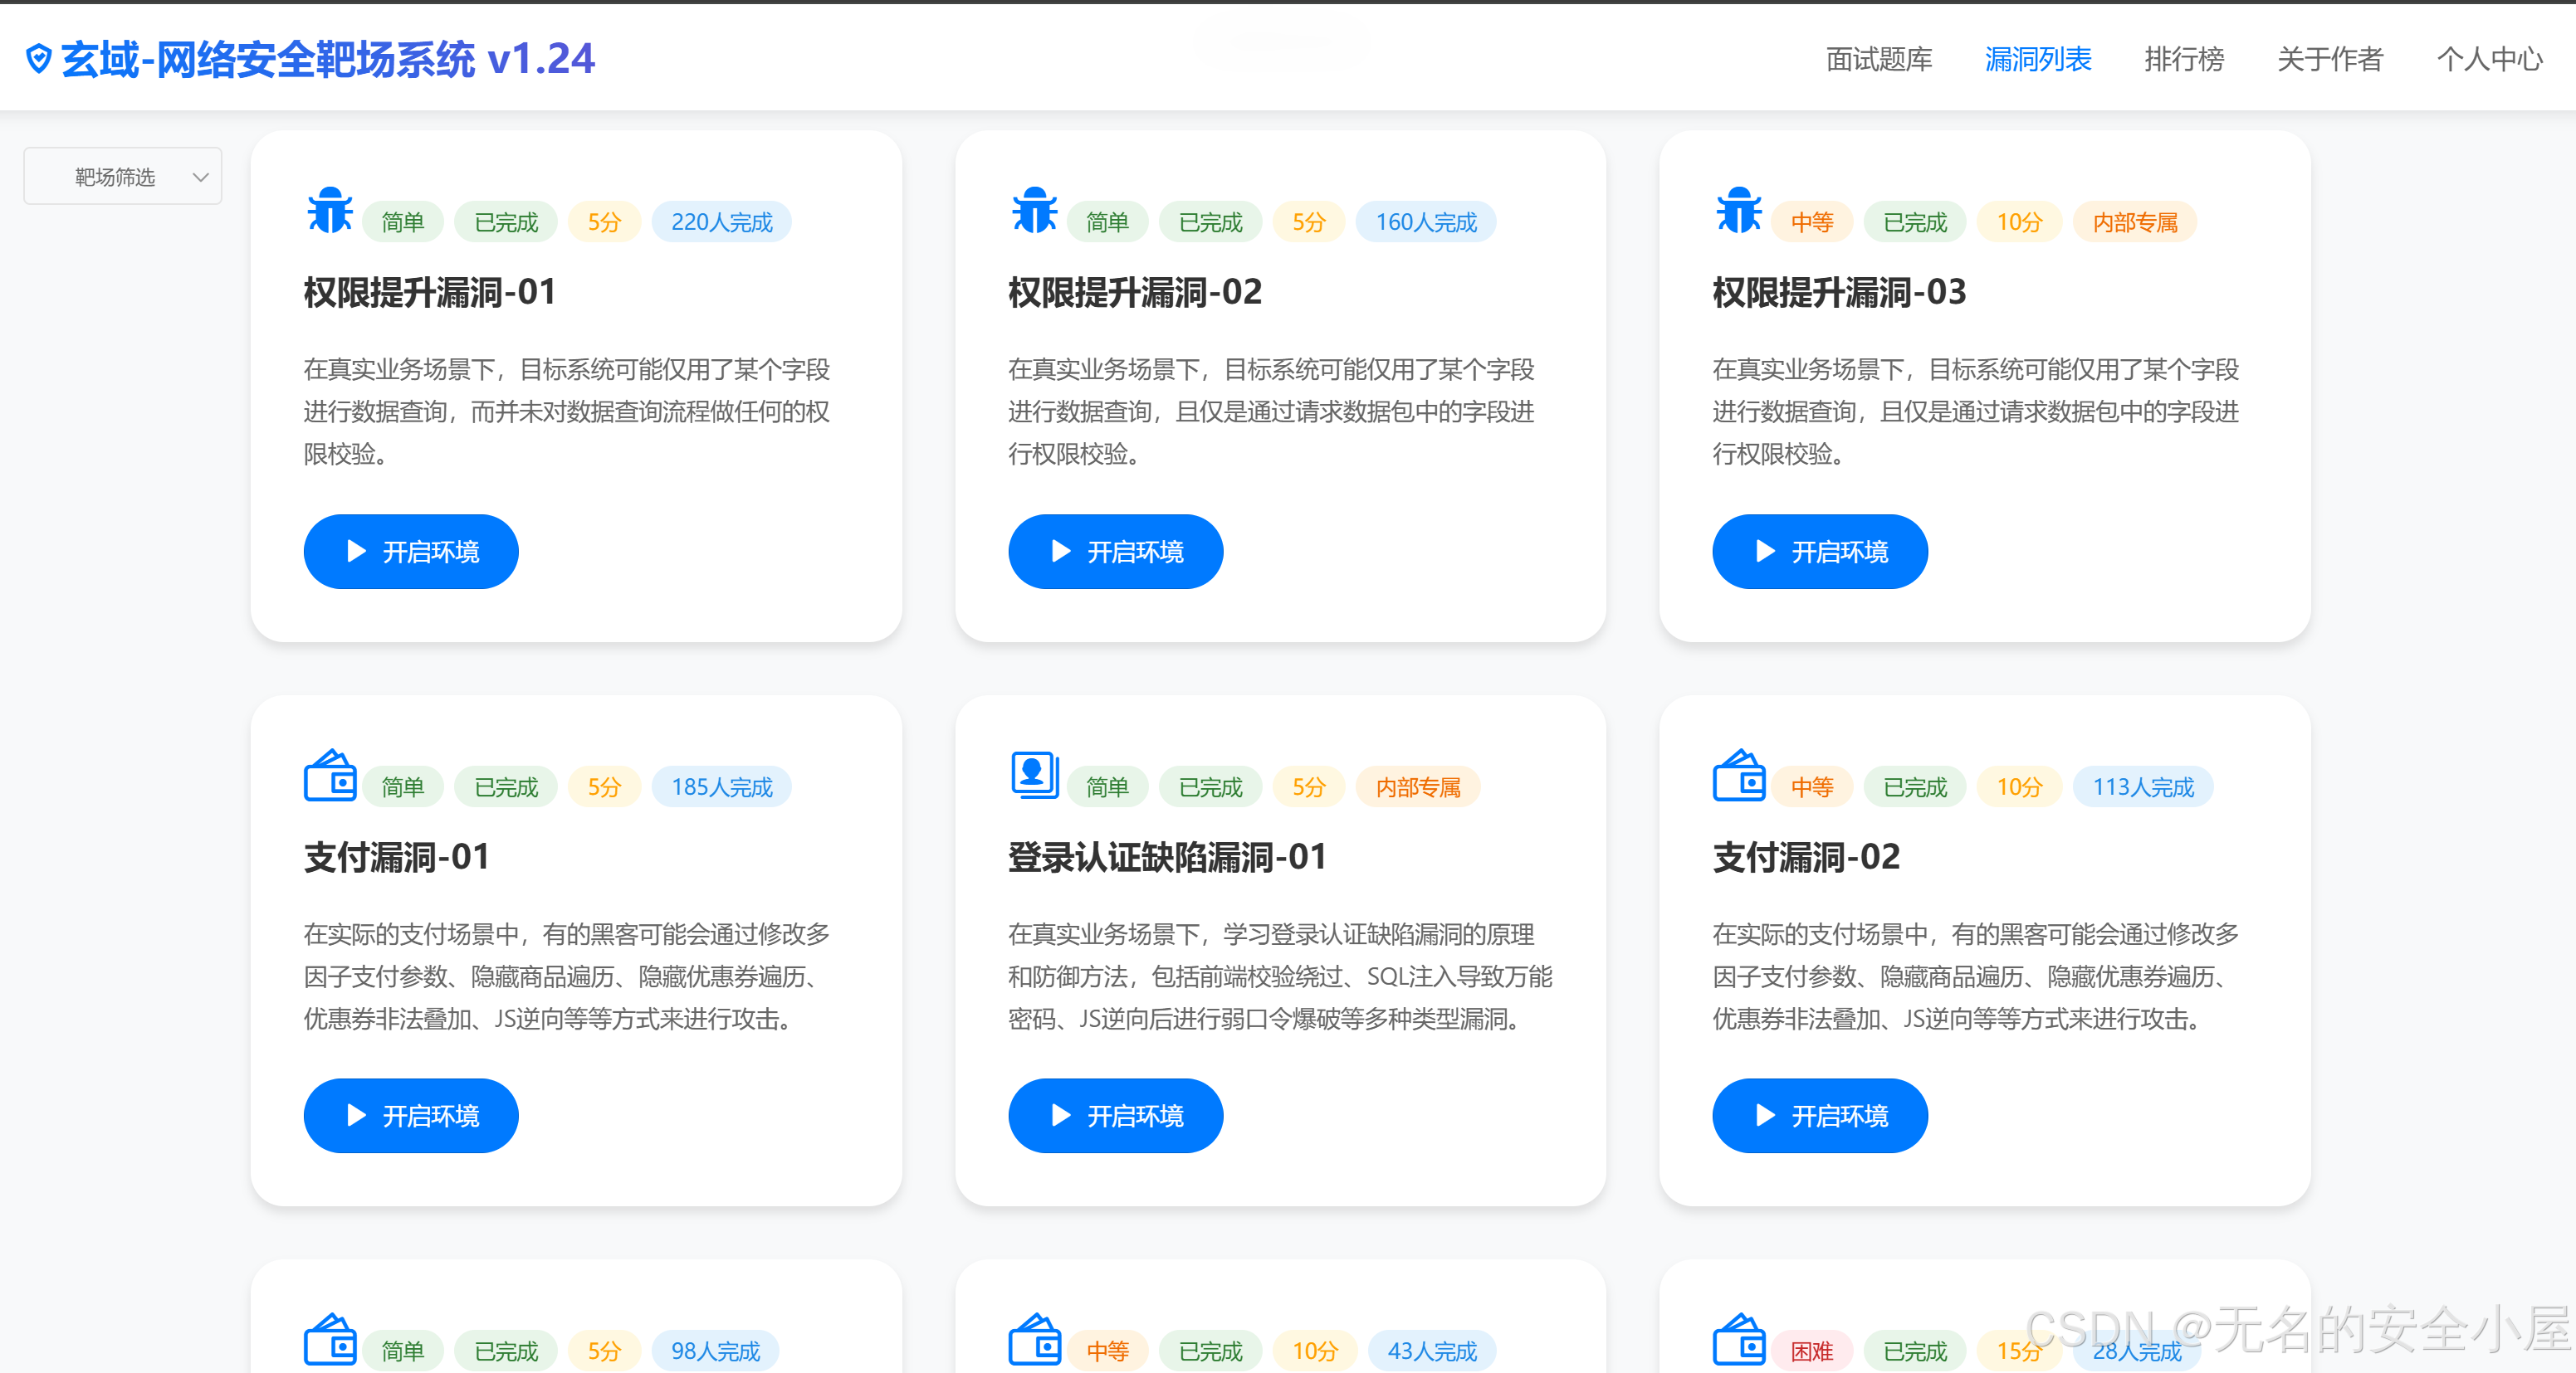Click the 220人完成 badge
The width and height of the screenshot is (2576, 1373).
pos(721,221)
